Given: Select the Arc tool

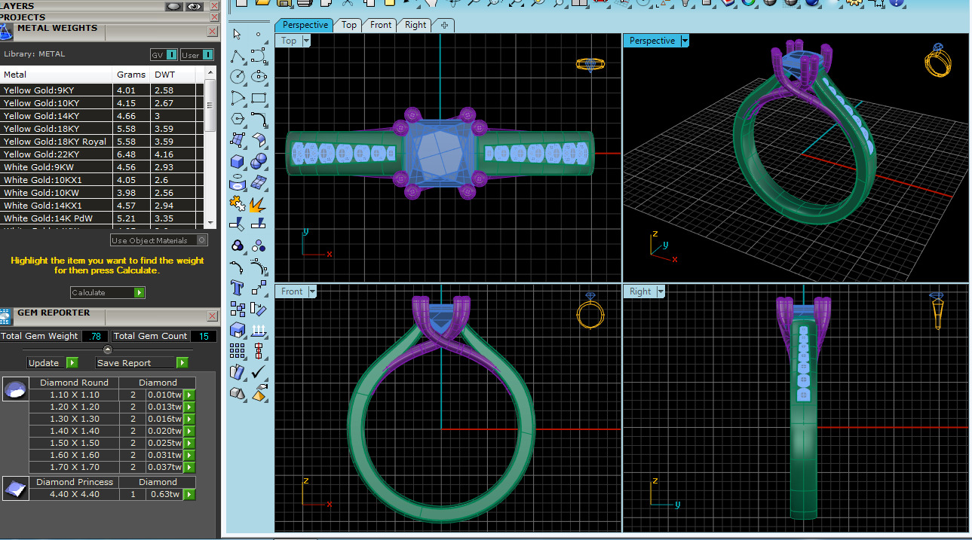Looking at the screenshot, I should click(238, 97).
